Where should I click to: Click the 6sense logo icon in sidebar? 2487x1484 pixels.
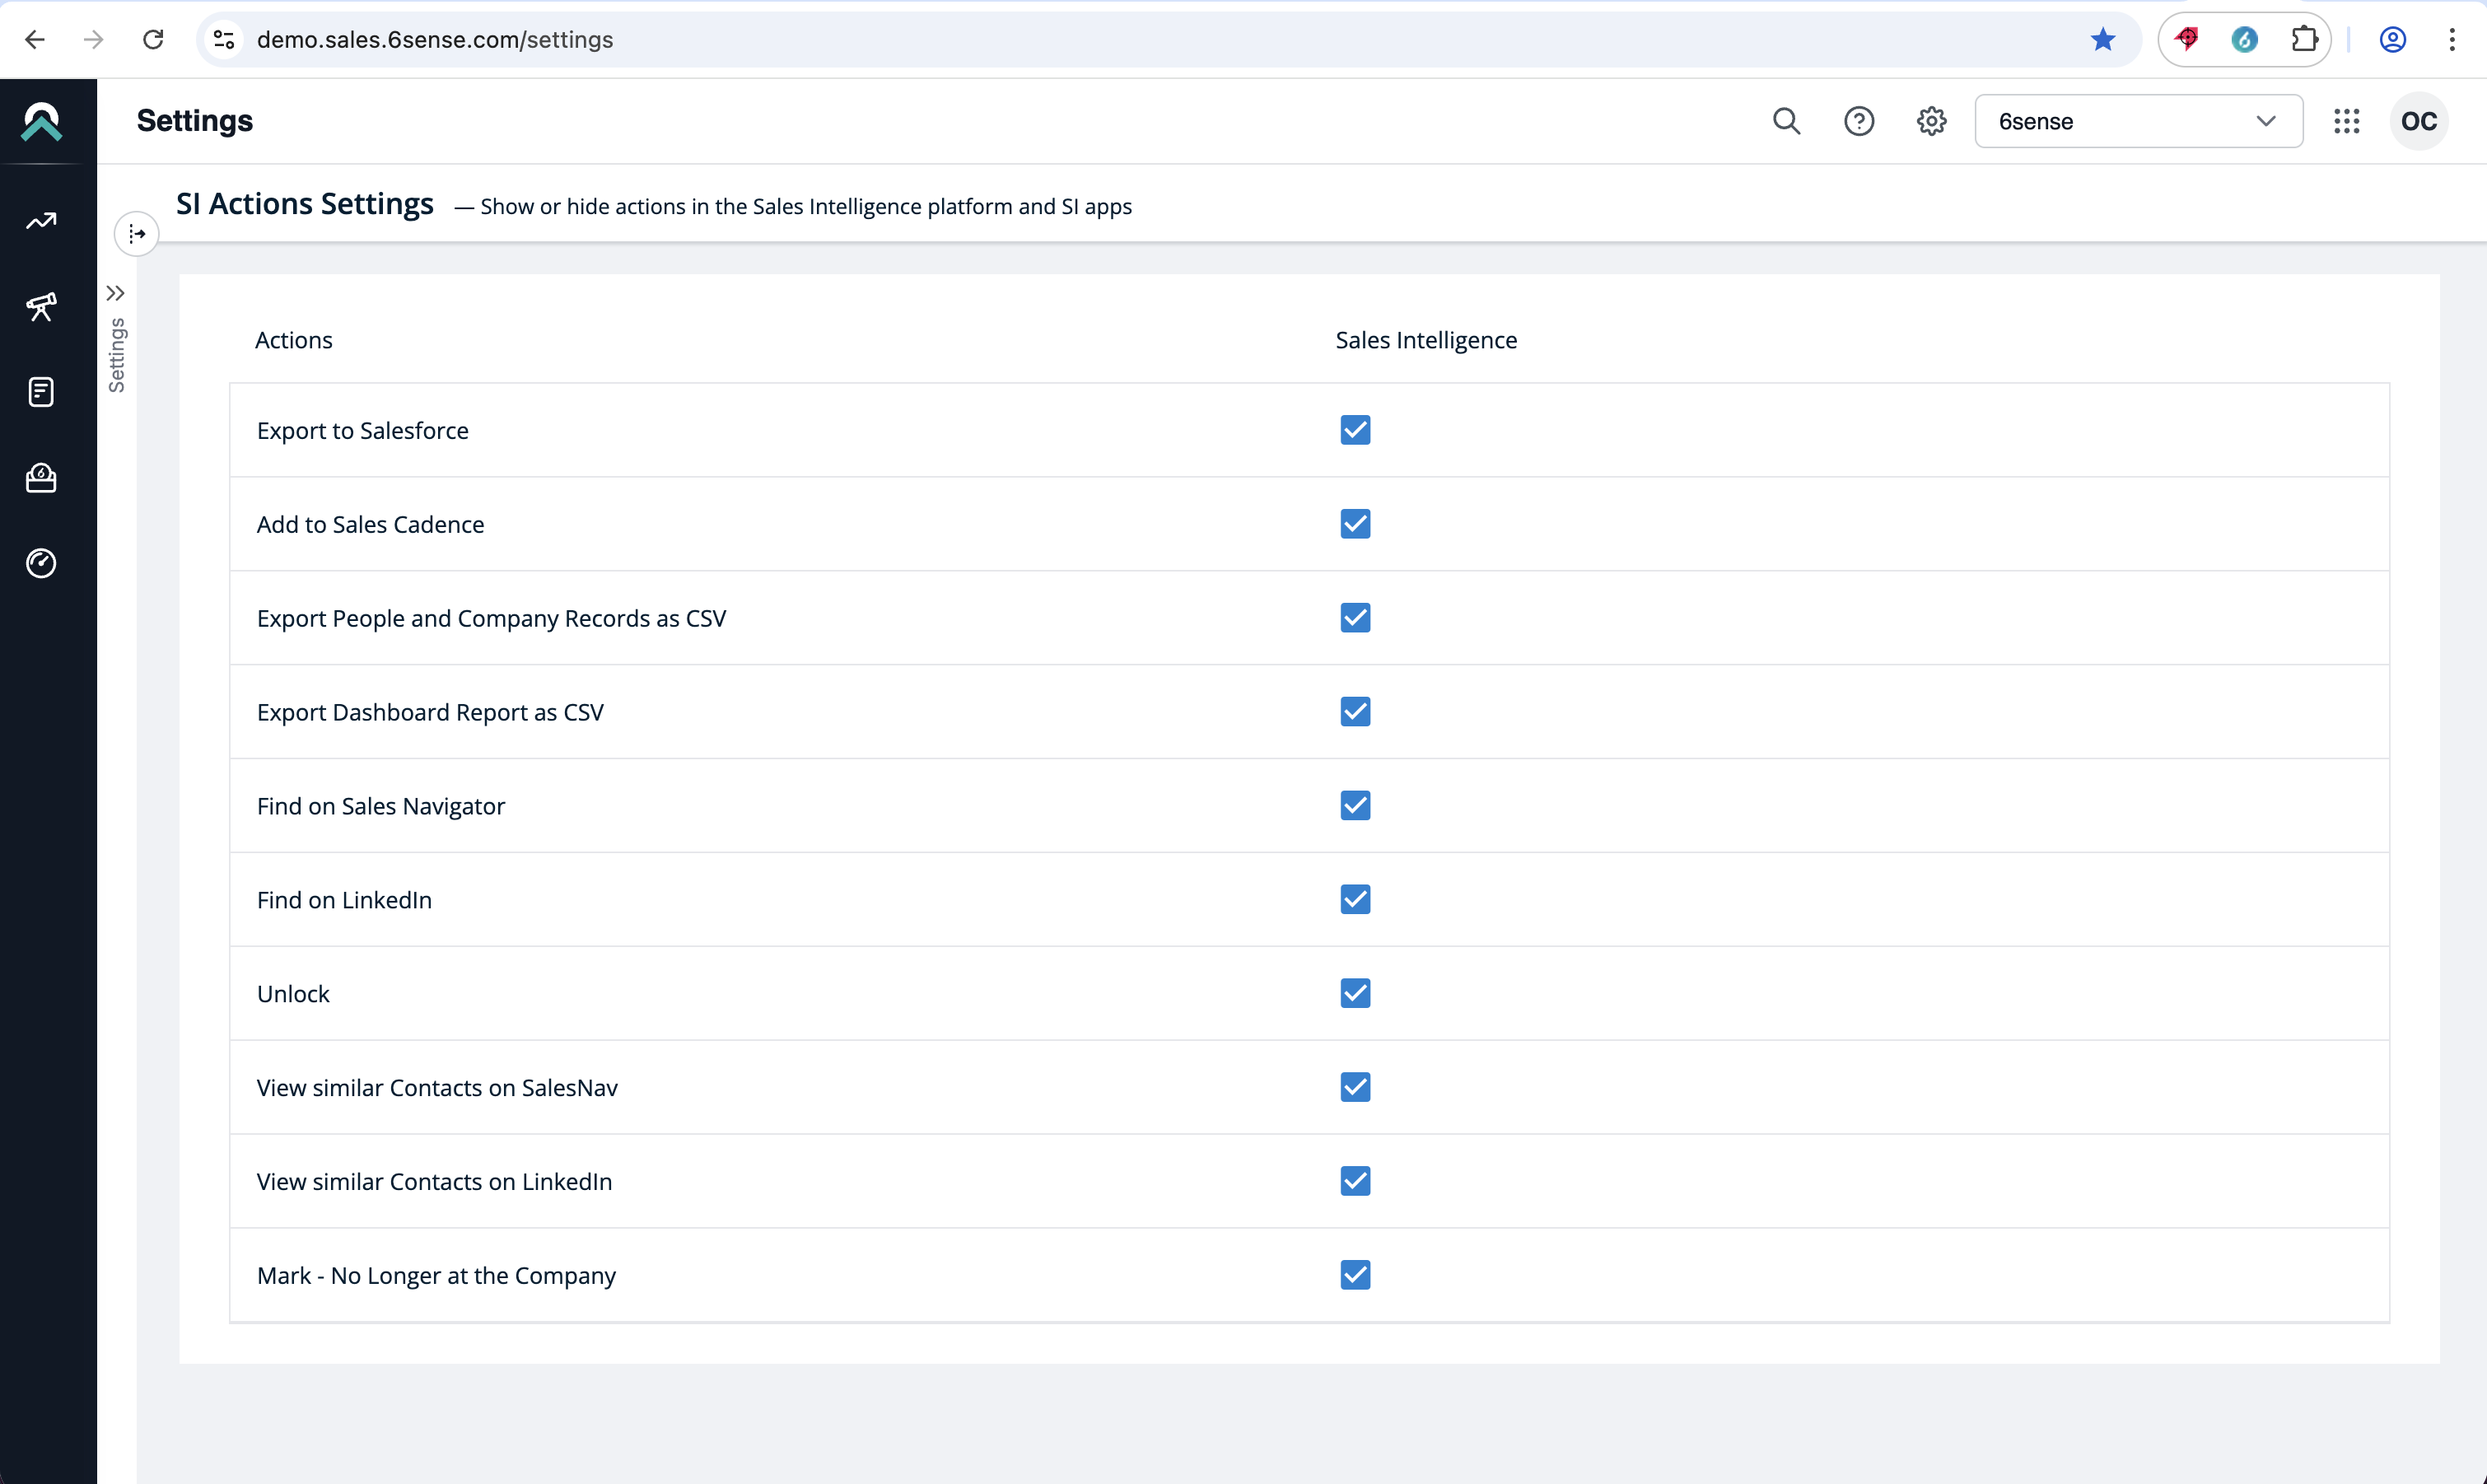coord(41,121)
